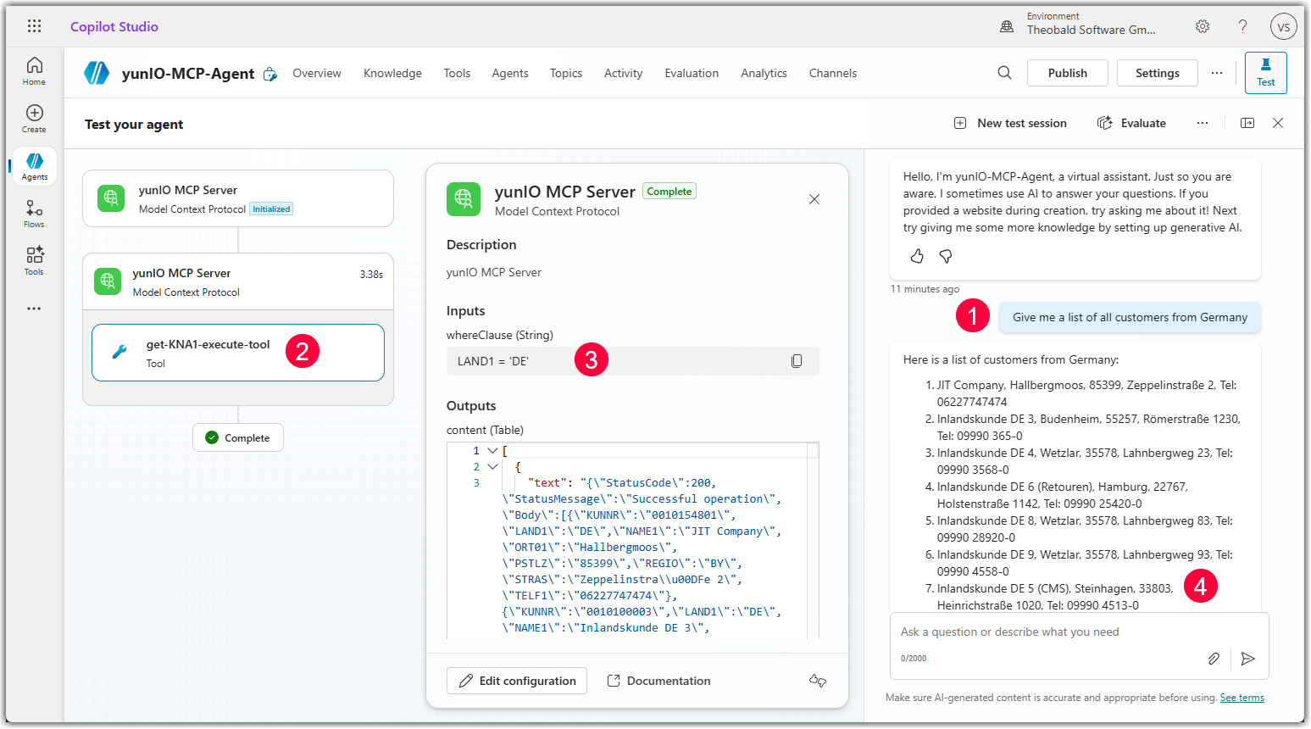The height and width of the screenshot is (729, 1311).
Task: Open the See terms link
Action: [x=1242, y=698]
